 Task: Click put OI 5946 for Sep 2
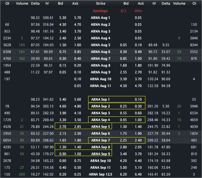(x=194, y=106)
